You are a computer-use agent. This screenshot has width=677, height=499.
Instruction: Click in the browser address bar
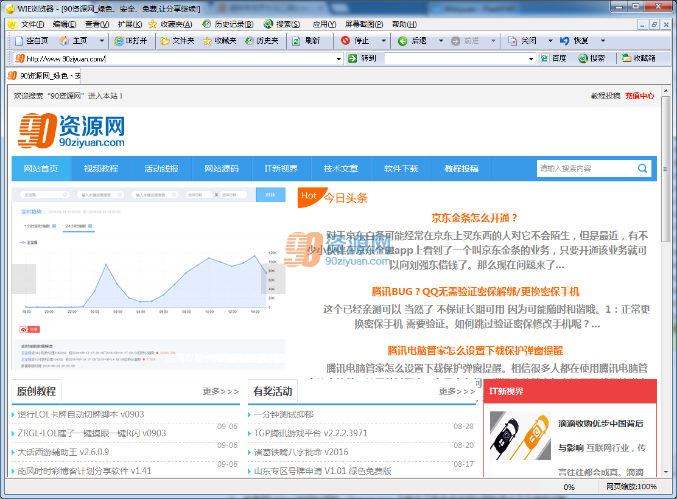click(177, 58)
